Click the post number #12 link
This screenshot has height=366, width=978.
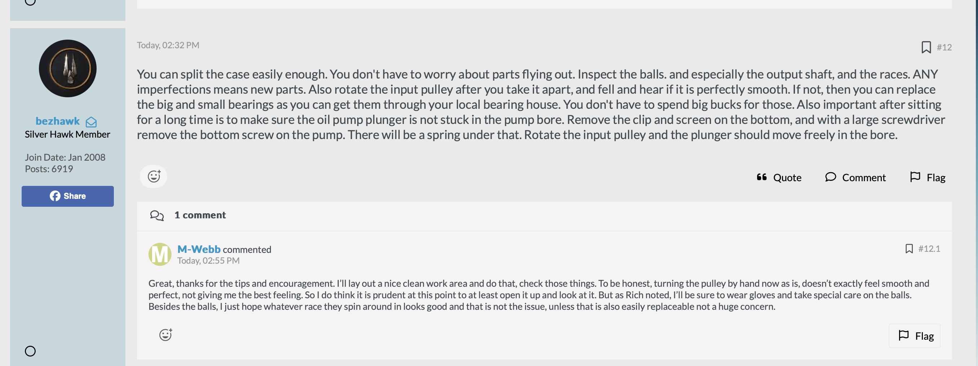944,48
